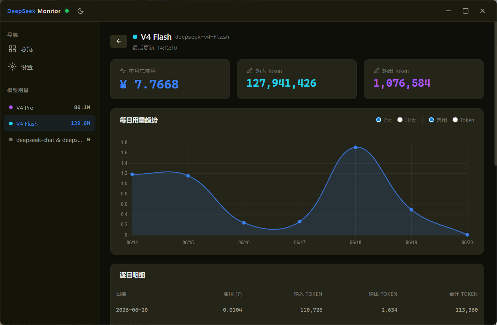
Task: Open 设置 via its gear icon
Action: 12,67
